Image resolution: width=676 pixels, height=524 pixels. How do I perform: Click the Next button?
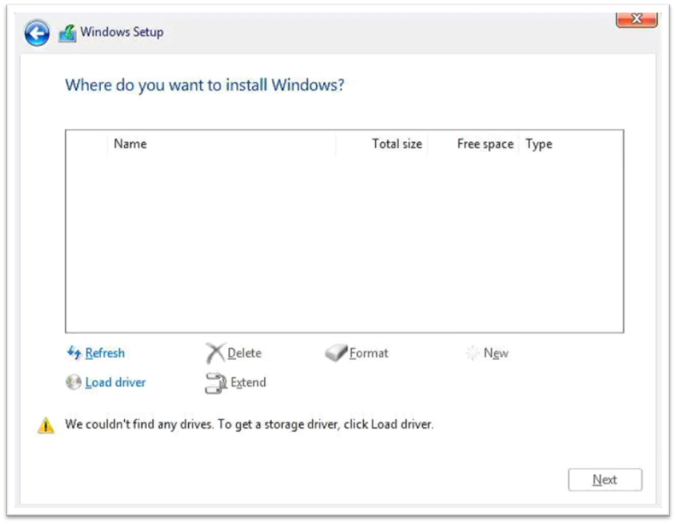coord(605,480)
